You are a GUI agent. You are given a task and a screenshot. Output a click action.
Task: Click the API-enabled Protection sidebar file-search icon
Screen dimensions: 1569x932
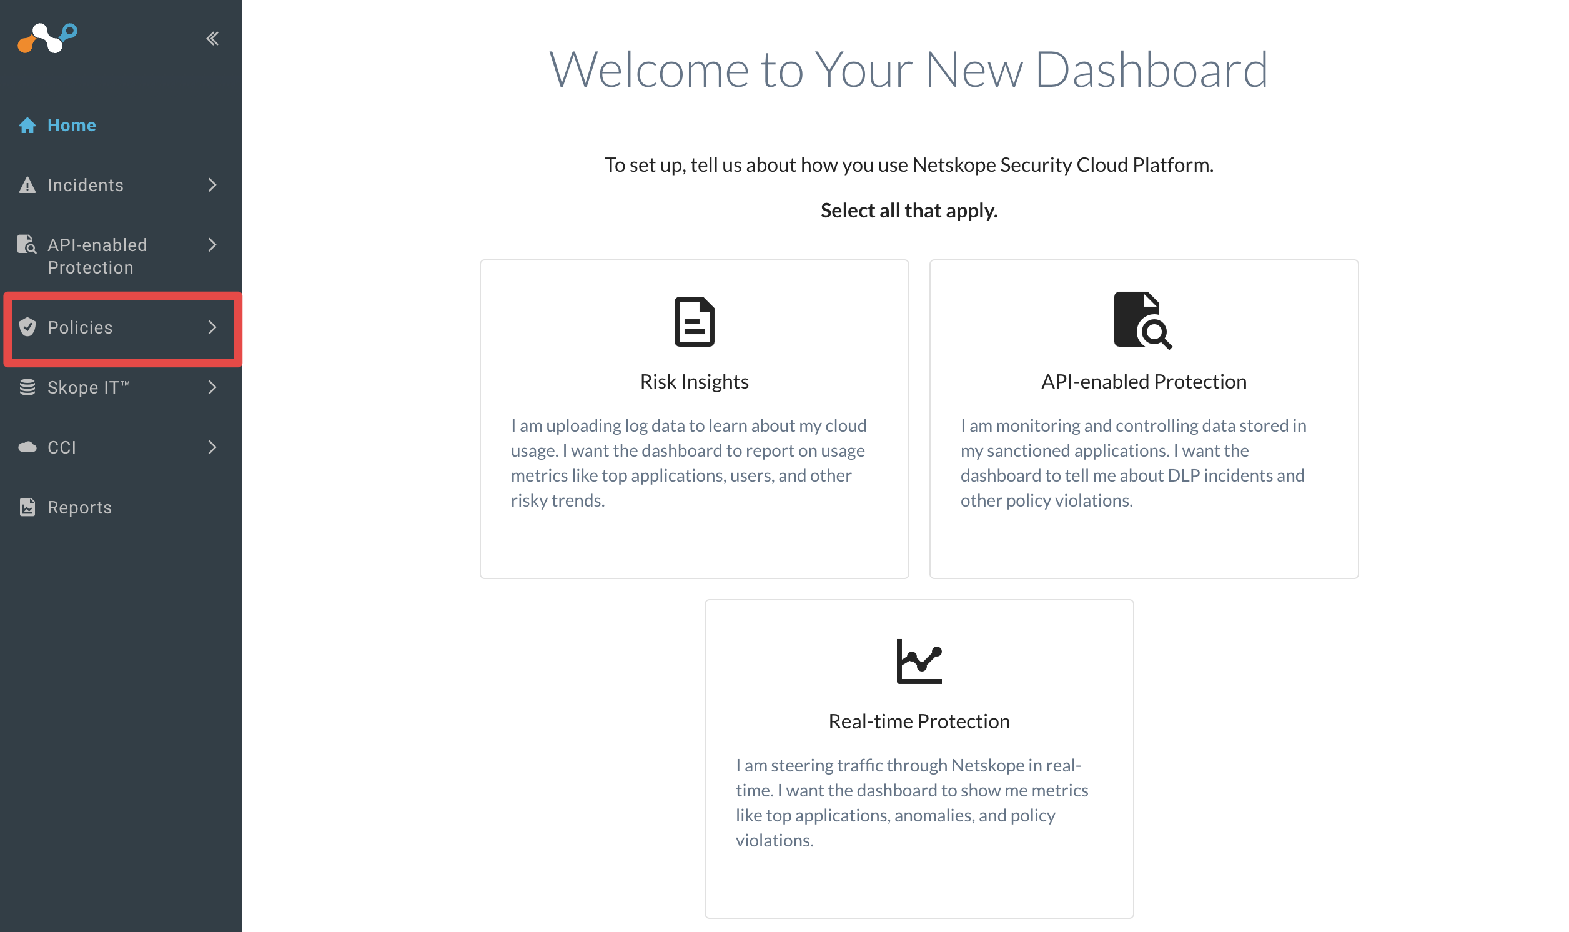pyautogui.click(x=27, y=244)
